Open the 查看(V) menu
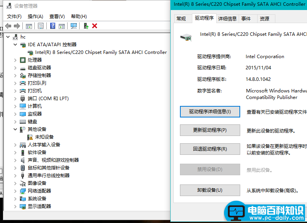Screen dimensions: 307x223 click(x=57, y=17)
